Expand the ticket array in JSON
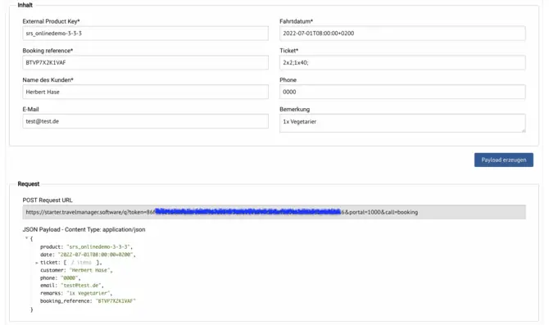The image size is (549, 325). tap(37, 263)
